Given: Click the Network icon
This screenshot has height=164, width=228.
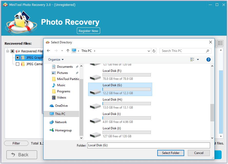Looking at the screenshot, I should pyautogui.click(x=51, y=122).
